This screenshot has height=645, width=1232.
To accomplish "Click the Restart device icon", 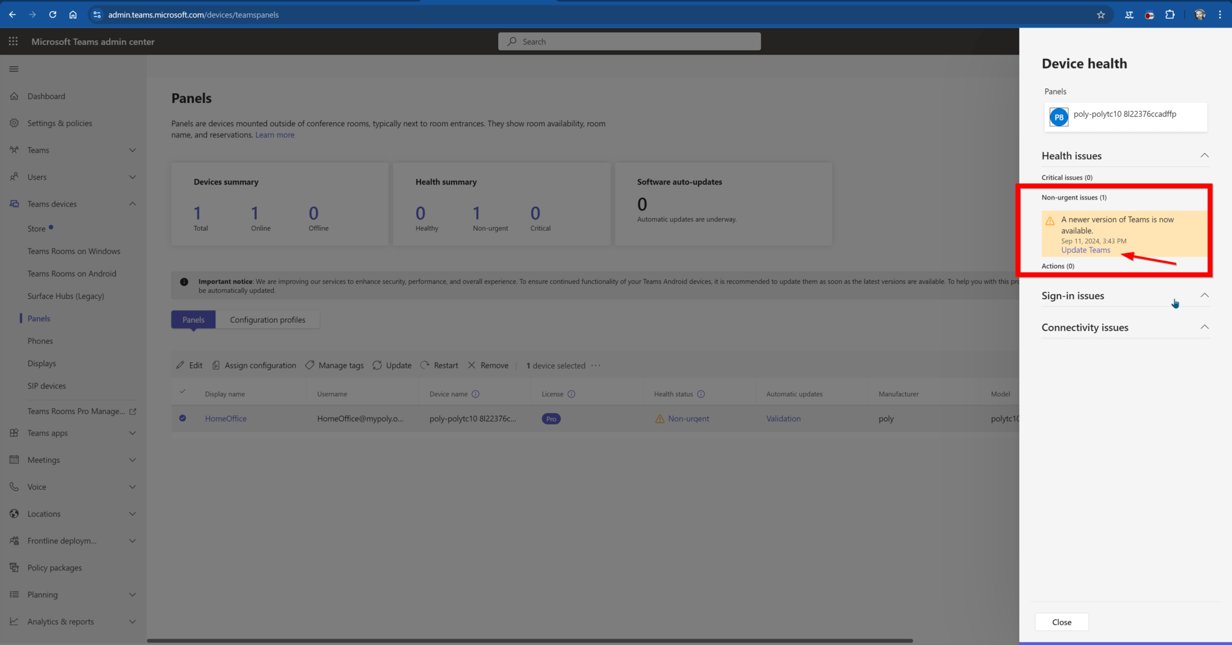I will [425, 365].
